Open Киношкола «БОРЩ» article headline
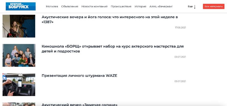 click(x=113, y=49)
